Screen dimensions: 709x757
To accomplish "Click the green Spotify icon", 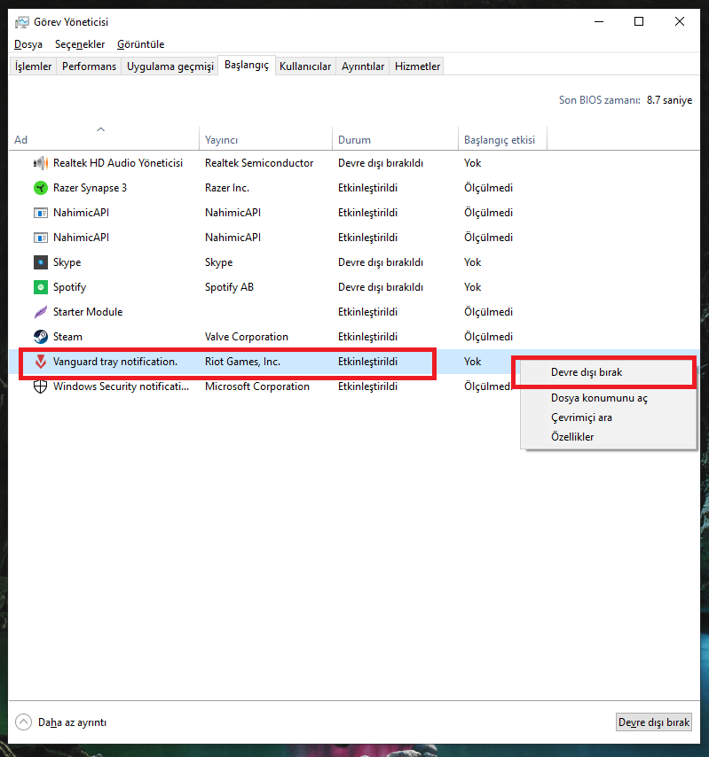I will 41,287.
